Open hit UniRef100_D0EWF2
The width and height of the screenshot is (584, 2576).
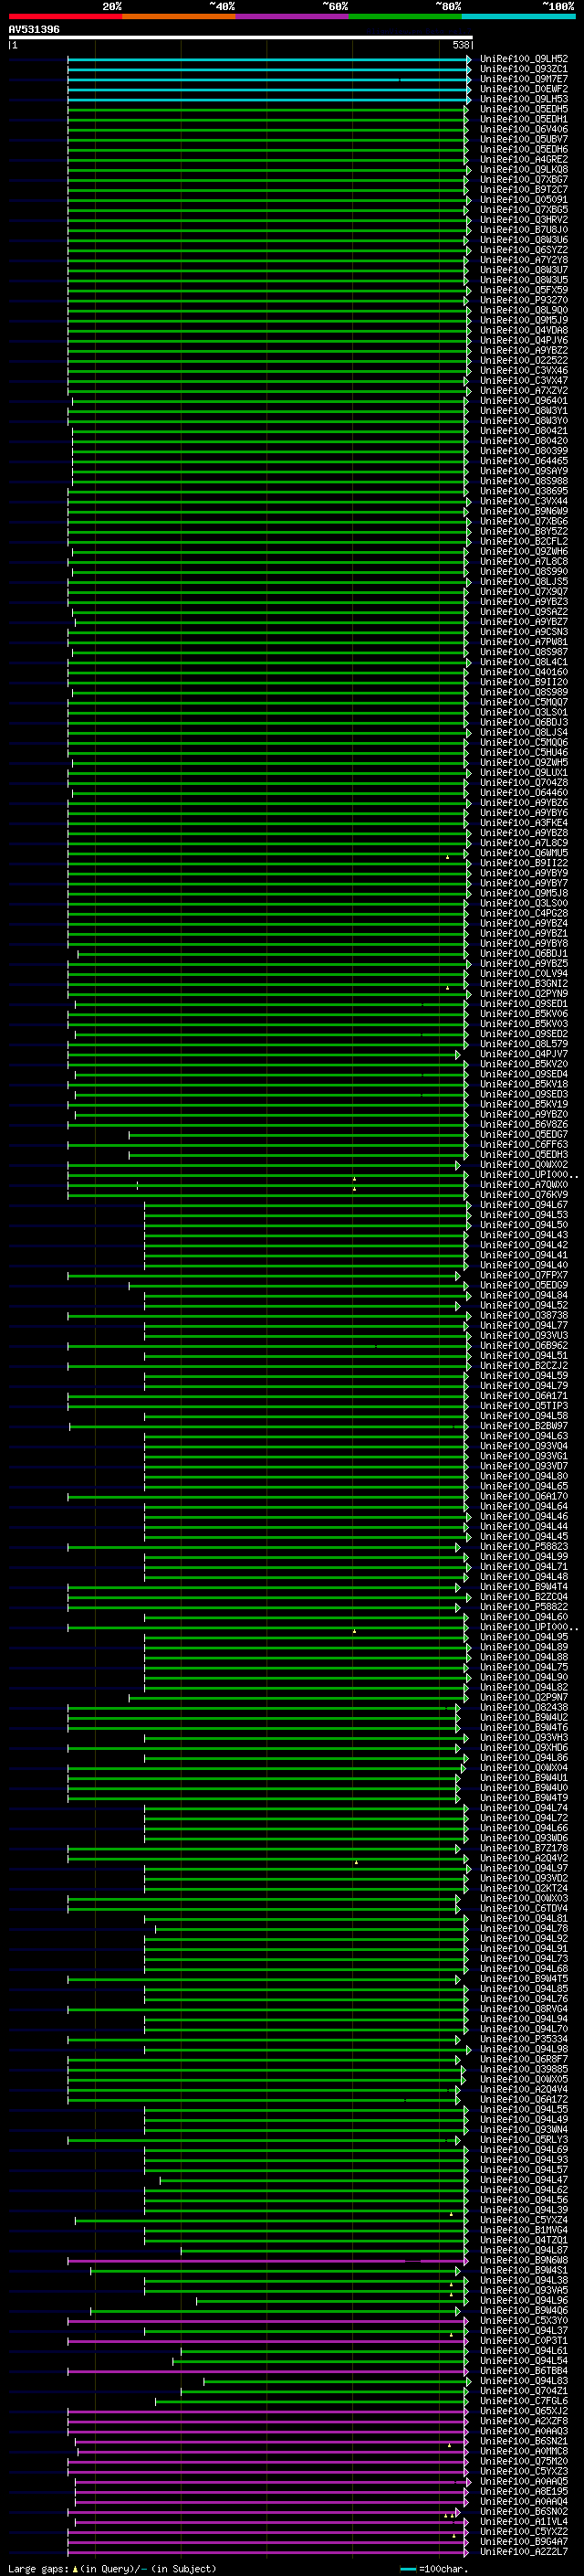523,89
